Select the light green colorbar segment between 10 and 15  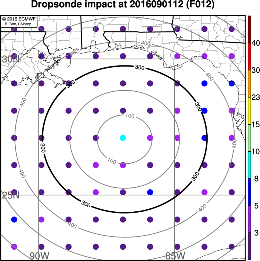(x=249, y=138)
